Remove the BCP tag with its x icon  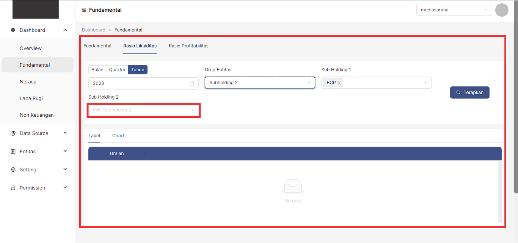point(339,83)
